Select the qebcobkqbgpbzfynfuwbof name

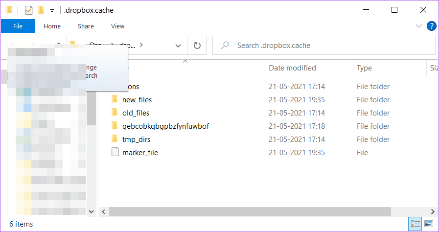165,126
